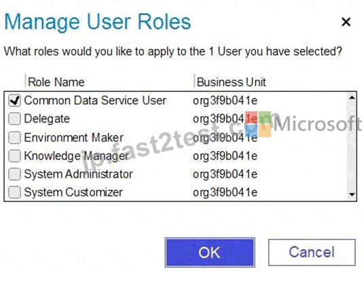Select the Environment Maker row label

point(74,137)
